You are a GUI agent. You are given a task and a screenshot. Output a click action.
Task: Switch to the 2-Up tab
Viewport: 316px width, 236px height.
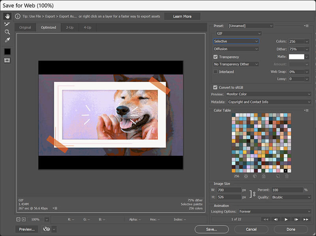tap(69, 27)
